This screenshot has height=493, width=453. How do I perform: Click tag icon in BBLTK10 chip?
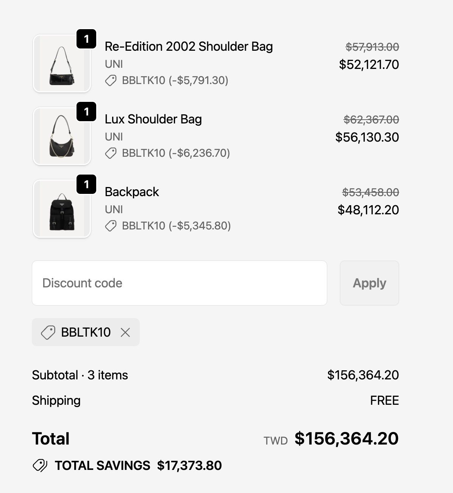[x=48, y=332]
